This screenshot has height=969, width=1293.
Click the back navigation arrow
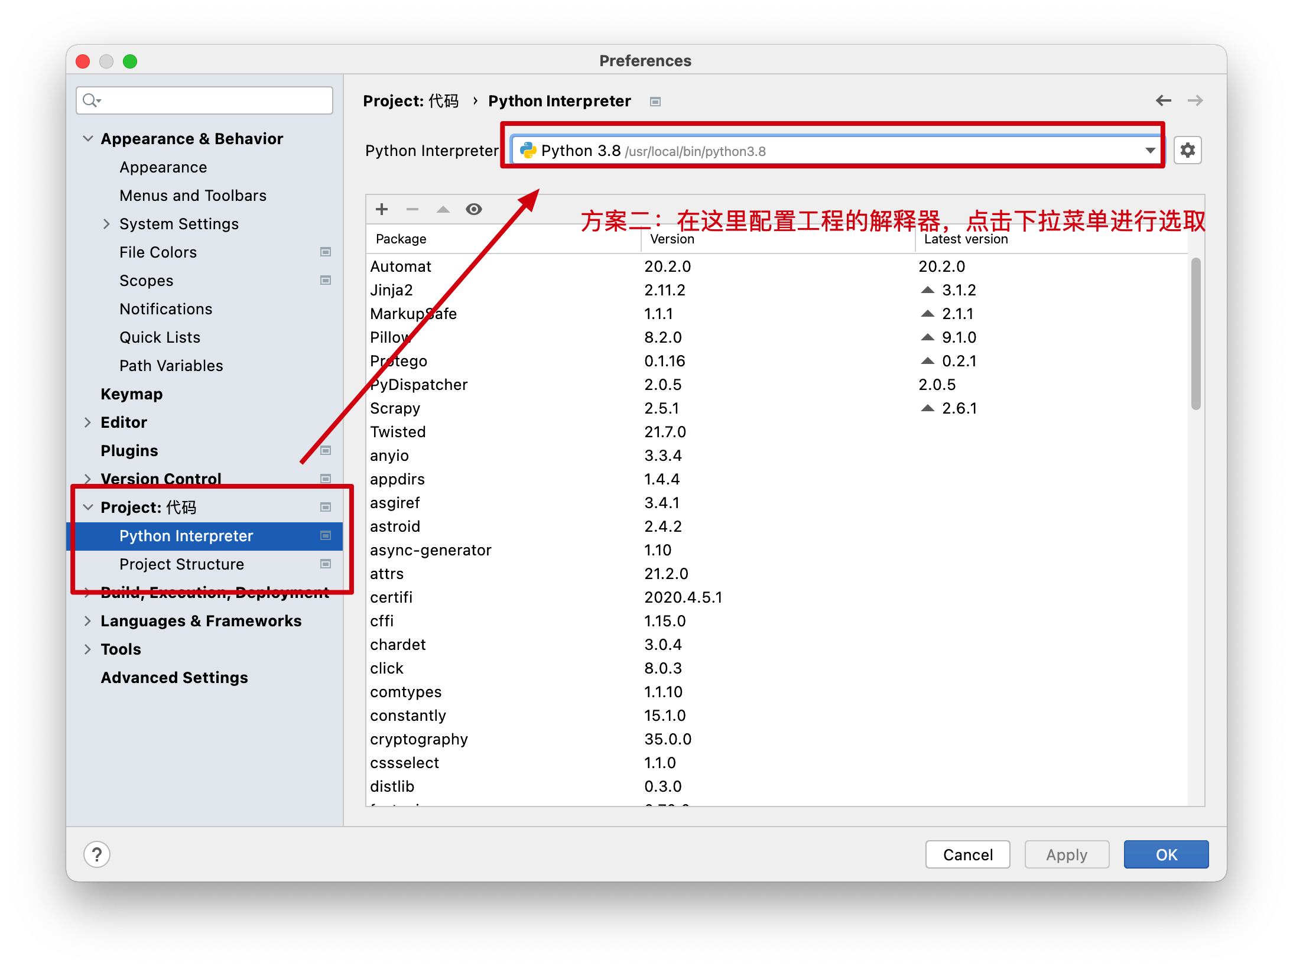(1164, 100)
